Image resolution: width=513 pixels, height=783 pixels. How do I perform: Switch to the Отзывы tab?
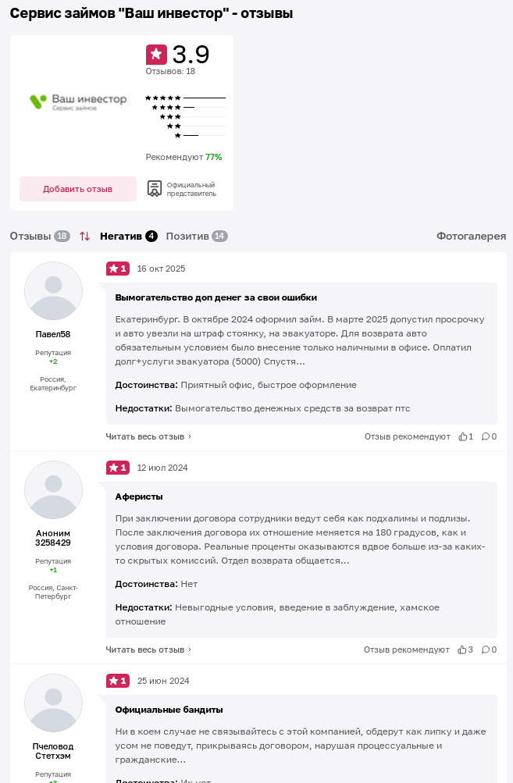[31, 235]
